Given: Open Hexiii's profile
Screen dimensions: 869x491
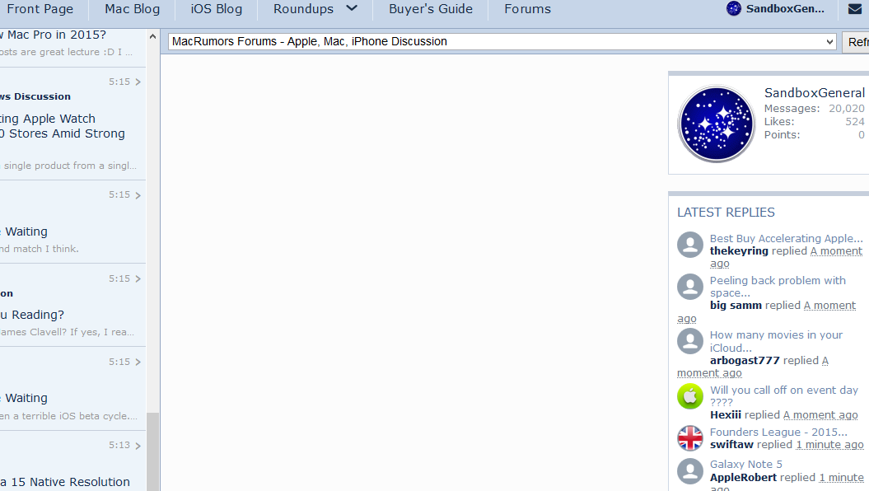Looking at the screenshot, I should [x=725, y=414].
